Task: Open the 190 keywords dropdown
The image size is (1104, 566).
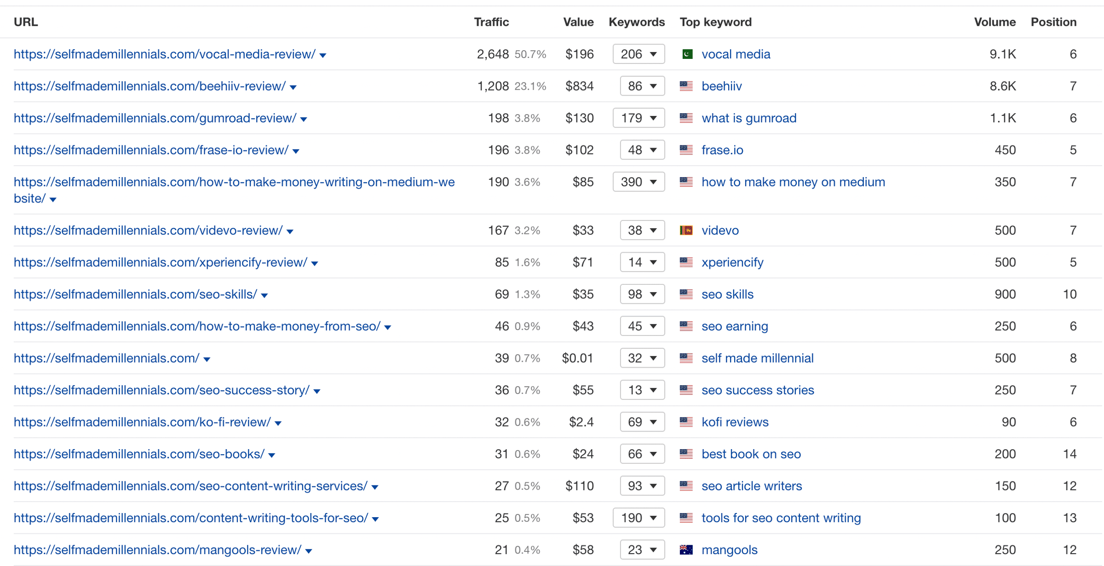Action: coord(639,518)
